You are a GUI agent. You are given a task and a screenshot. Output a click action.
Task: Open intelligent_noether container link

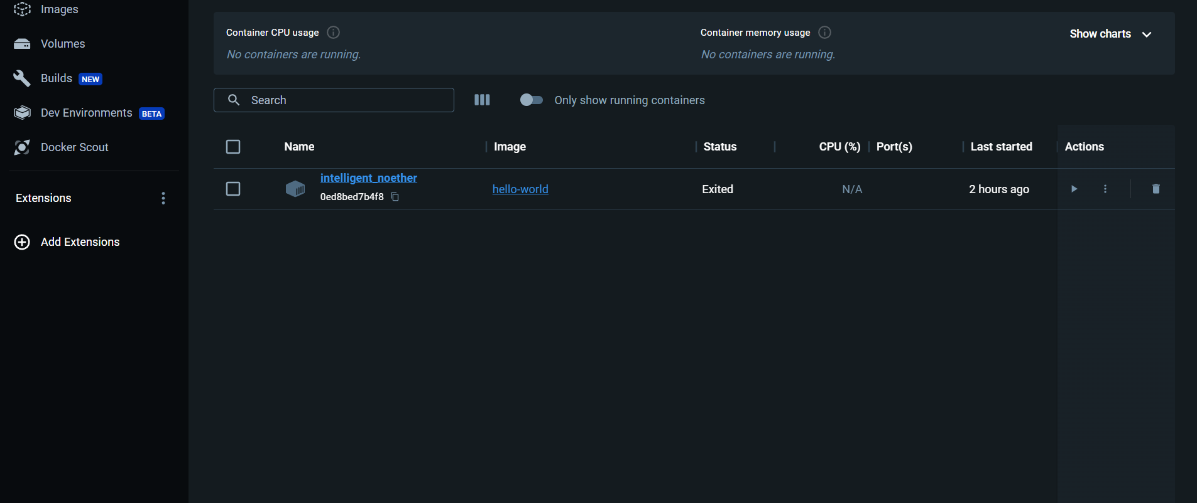tap(369, 178)
